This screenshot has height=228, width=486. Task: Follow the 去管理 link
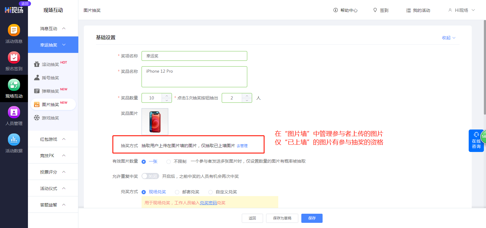point(242,146)
